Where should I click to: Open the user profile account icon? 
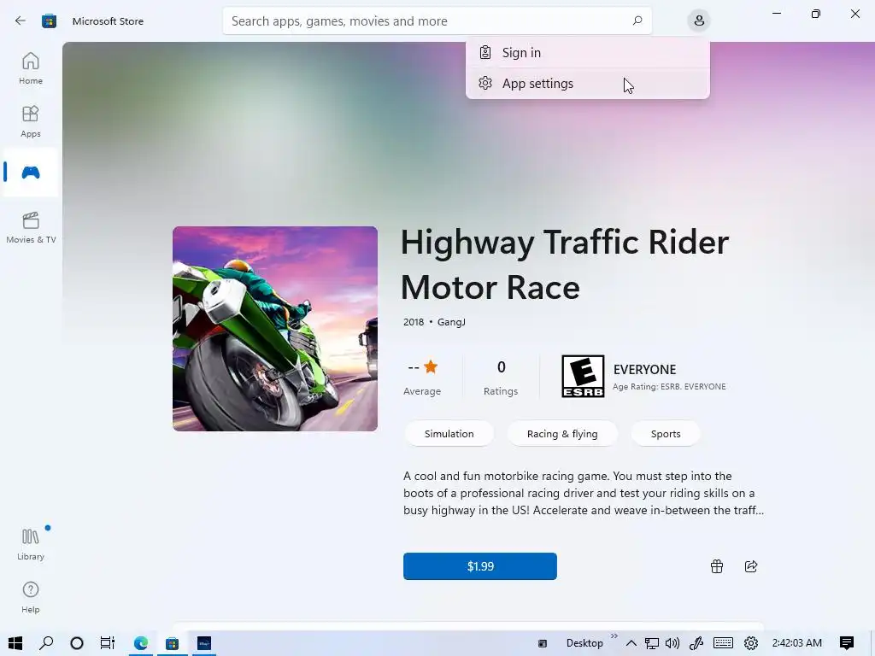click(x=699, y=21)
